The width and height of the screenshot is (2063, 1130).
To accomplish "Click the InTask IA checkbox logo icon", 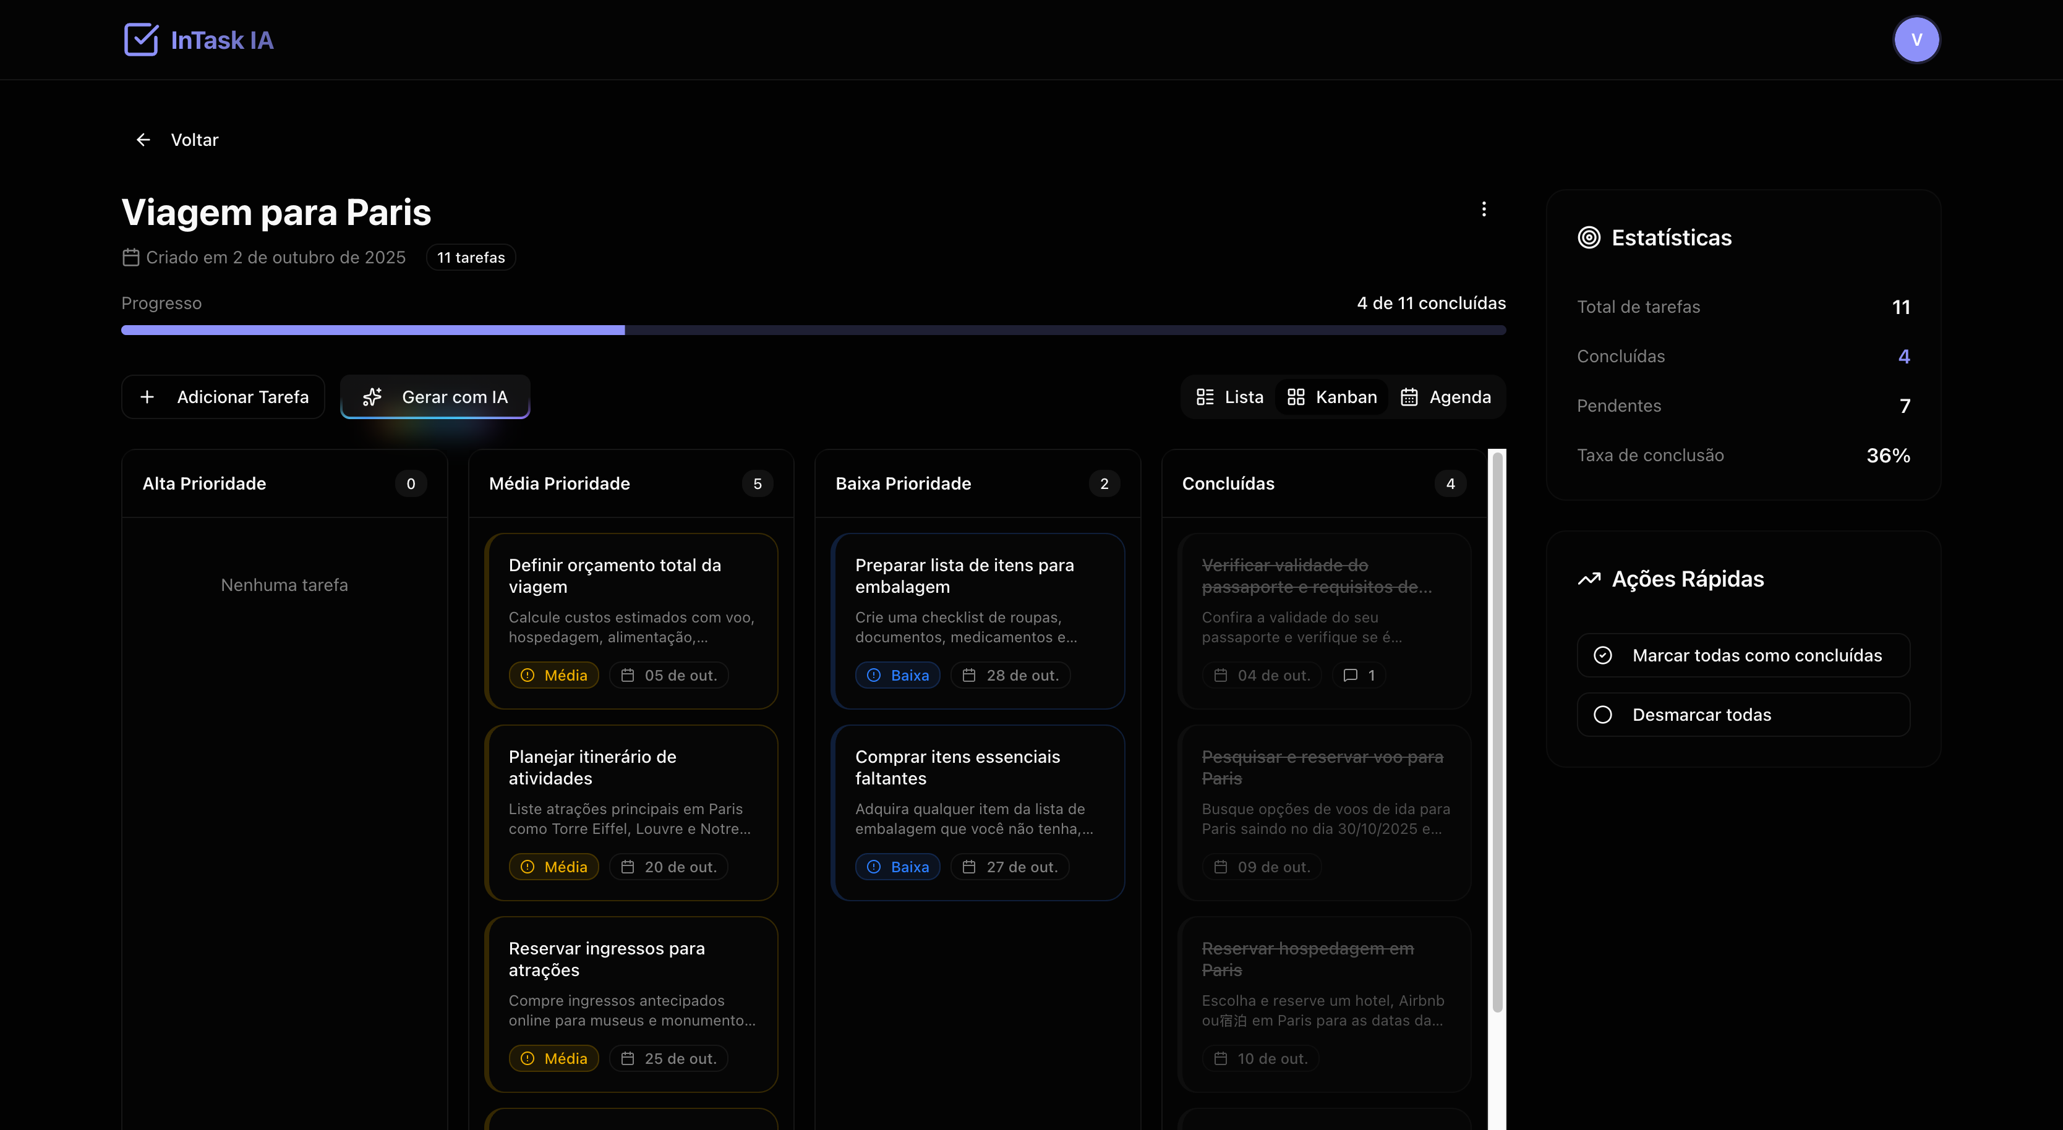I will pos(141,39).
